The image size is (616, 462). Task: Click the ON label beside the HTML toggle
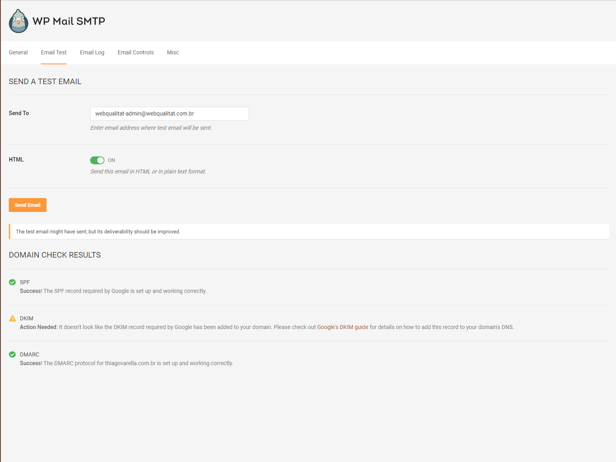coord(112,160)
